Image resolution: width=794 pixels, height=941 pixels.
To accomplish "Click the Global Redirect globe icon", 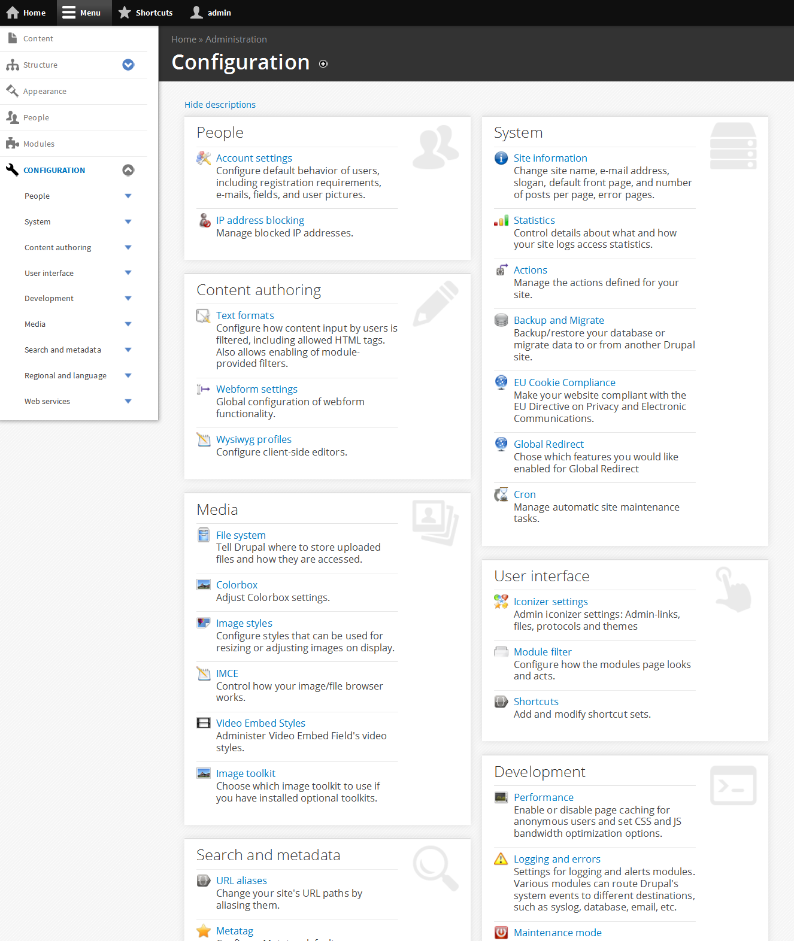I will coord(501,444).
